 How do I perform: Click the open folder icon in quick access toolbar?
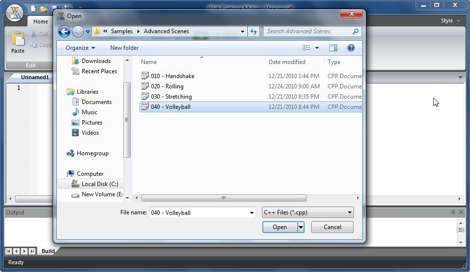(x=44, y=9)
